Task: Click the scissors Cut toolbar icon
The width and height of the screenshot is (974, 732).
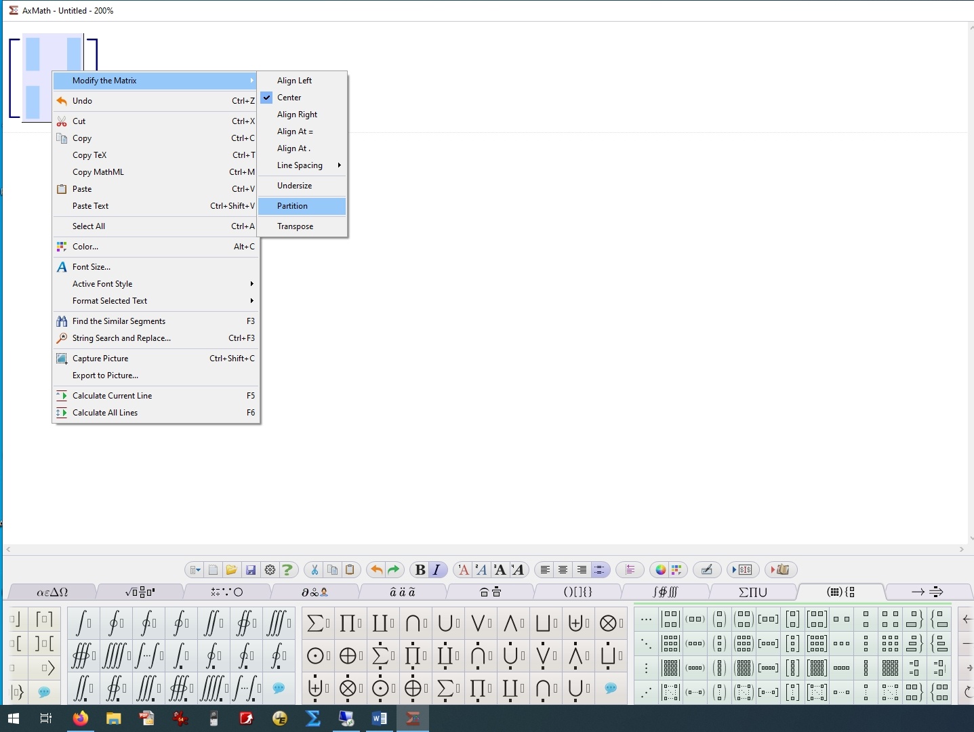Action: tap(314, 570)
